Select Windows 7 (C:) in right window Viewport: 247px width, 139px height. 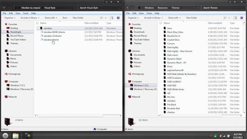141,85
